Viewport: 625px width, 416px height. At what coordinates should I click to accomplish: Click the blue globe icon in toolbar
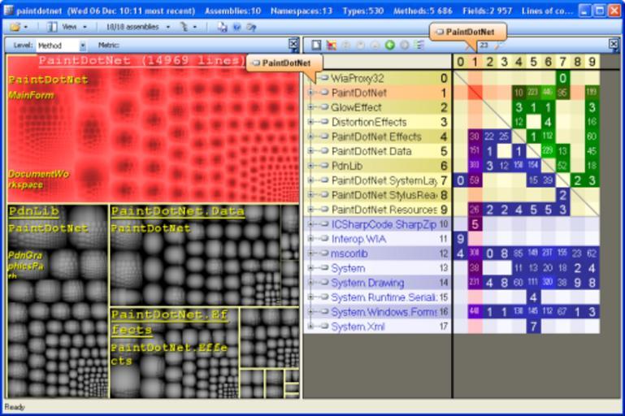(x=237, y=27)
